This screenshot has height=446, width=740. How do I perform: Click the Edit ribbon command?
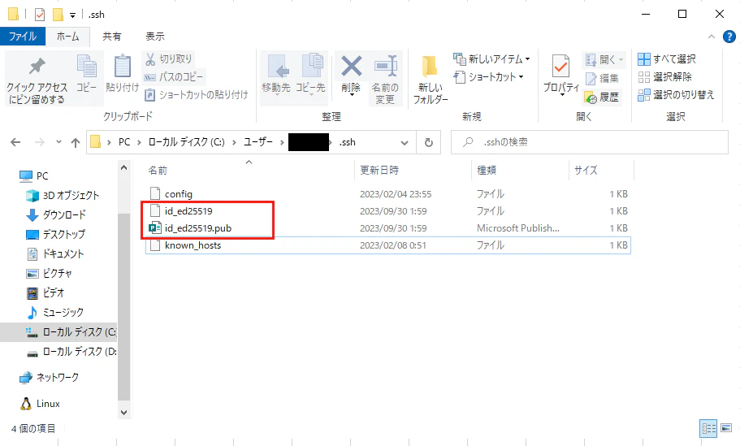coord(602,78)
